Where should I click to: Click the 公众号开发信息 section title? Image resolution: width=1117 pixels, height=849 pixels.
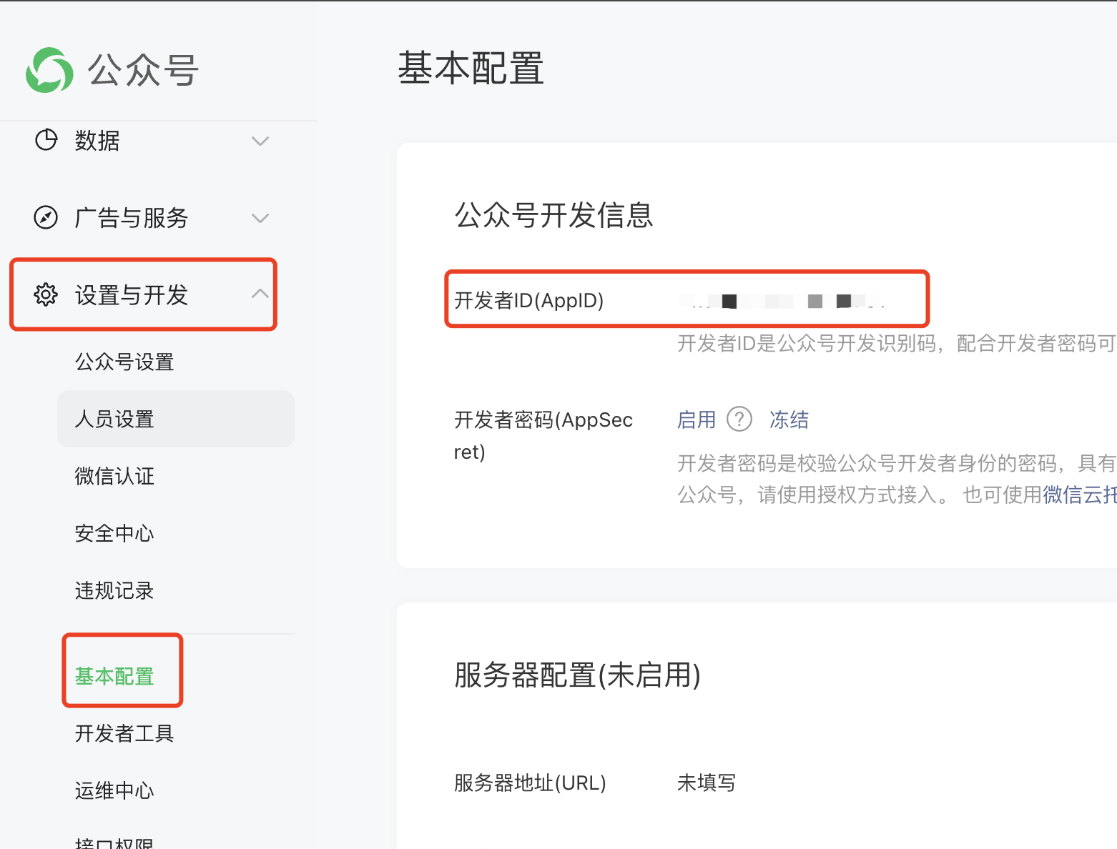[x=553, y=215]
